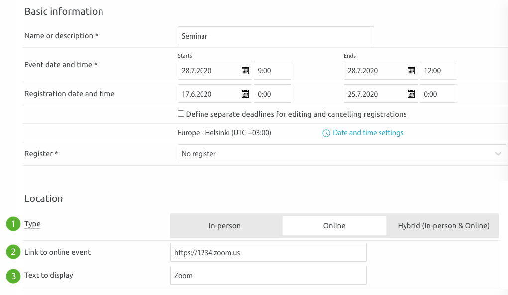Image resolution: width=508 pixels, height=295 pixels.
Task: Enable separate deadlines for editing and cancelling
Action: 181,114
